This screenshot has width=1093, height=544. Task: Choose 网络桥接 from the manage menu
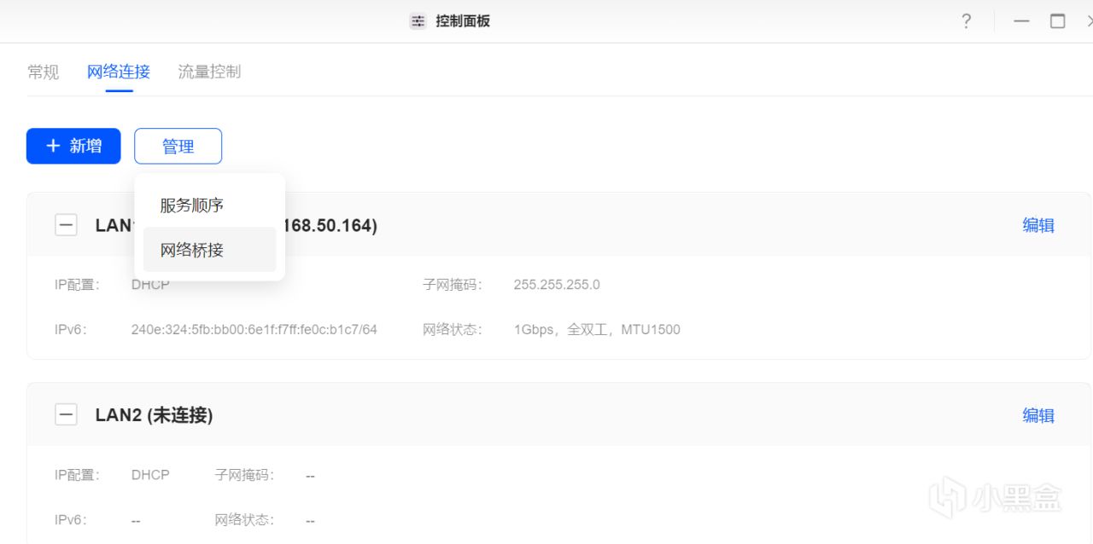[x=209, y=250]
